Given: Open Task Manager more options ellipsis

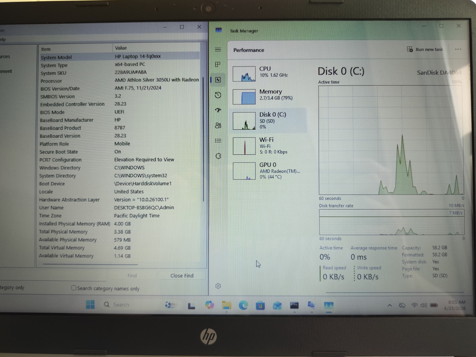Looking at the screenshot, I should (x=458, y=49).
